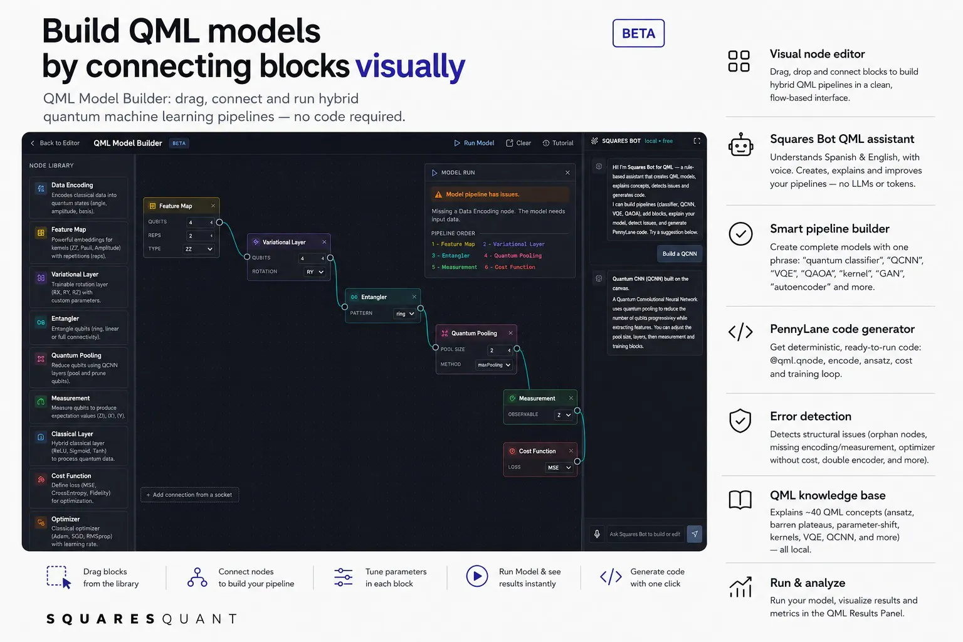Open the Entangler PATTERN dropdown showing ring

pyautogui.click(x=405, y=313)
